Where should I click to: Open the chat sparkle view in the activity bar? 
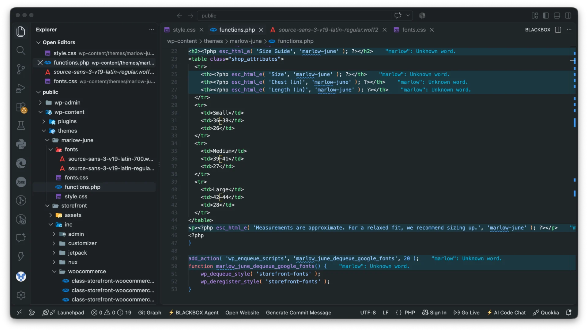tap(21, 238)
